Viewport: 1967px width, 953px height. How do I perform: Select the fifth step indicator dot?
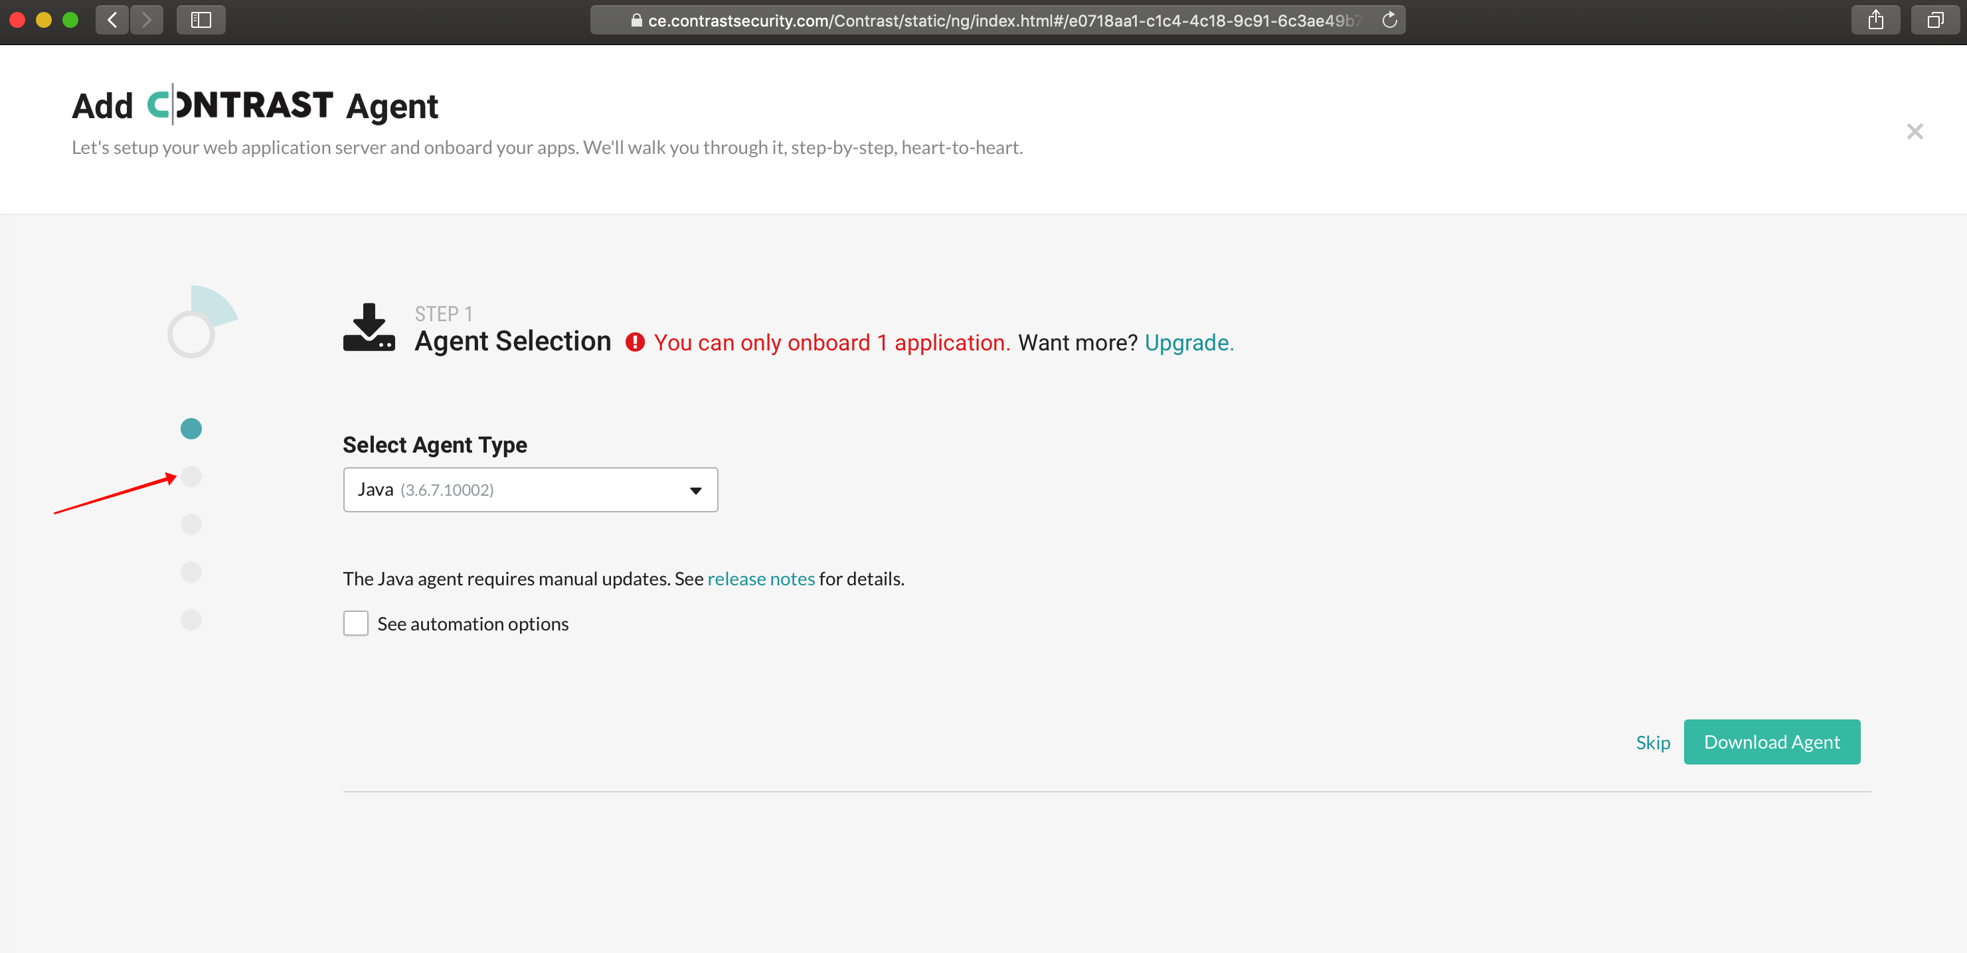tap(191, 620)
